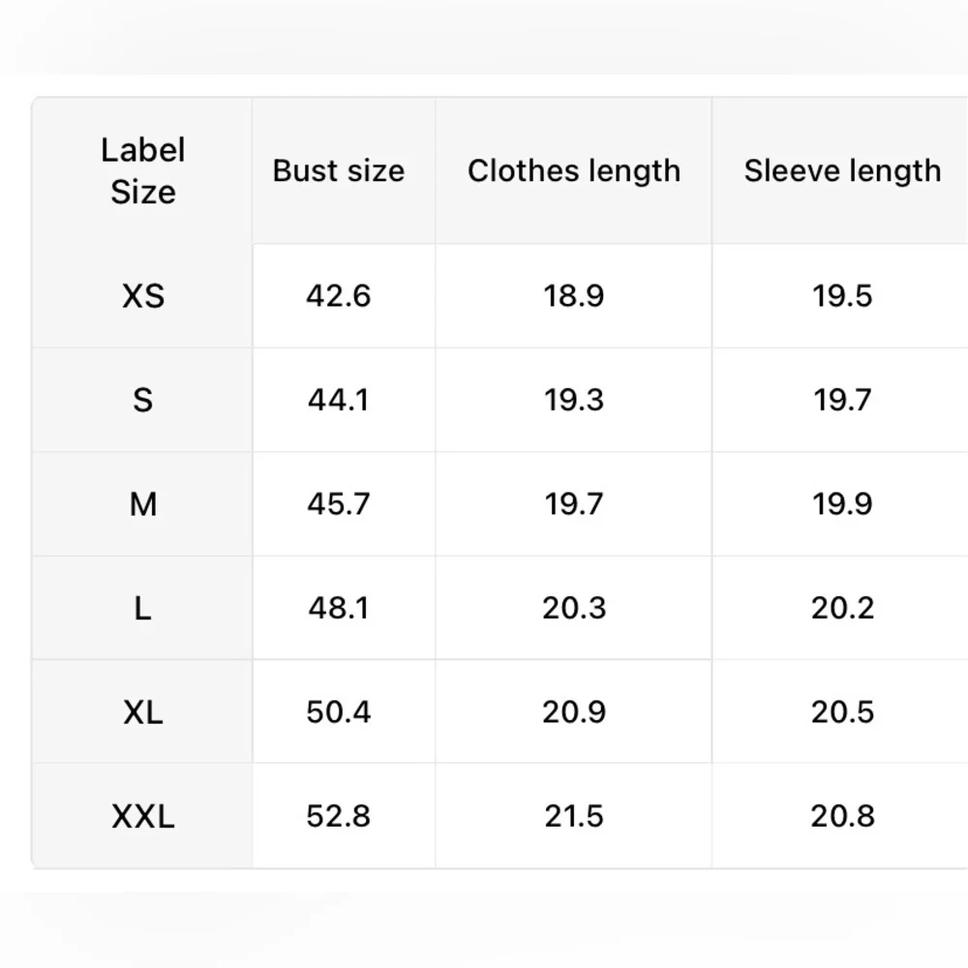Select the L size row label
Image resolution: width=968 pixels, height=968 pixels.
[x=142, y=608]
